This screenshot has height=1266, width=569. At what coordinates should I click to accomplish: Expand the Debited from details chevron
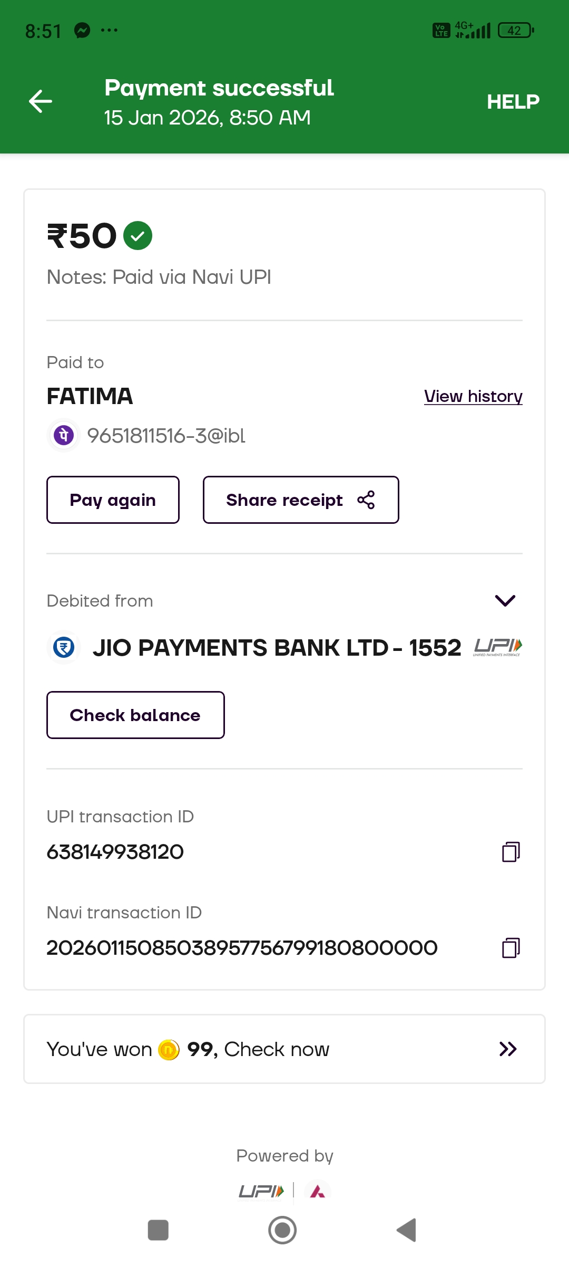click(505, 600)
